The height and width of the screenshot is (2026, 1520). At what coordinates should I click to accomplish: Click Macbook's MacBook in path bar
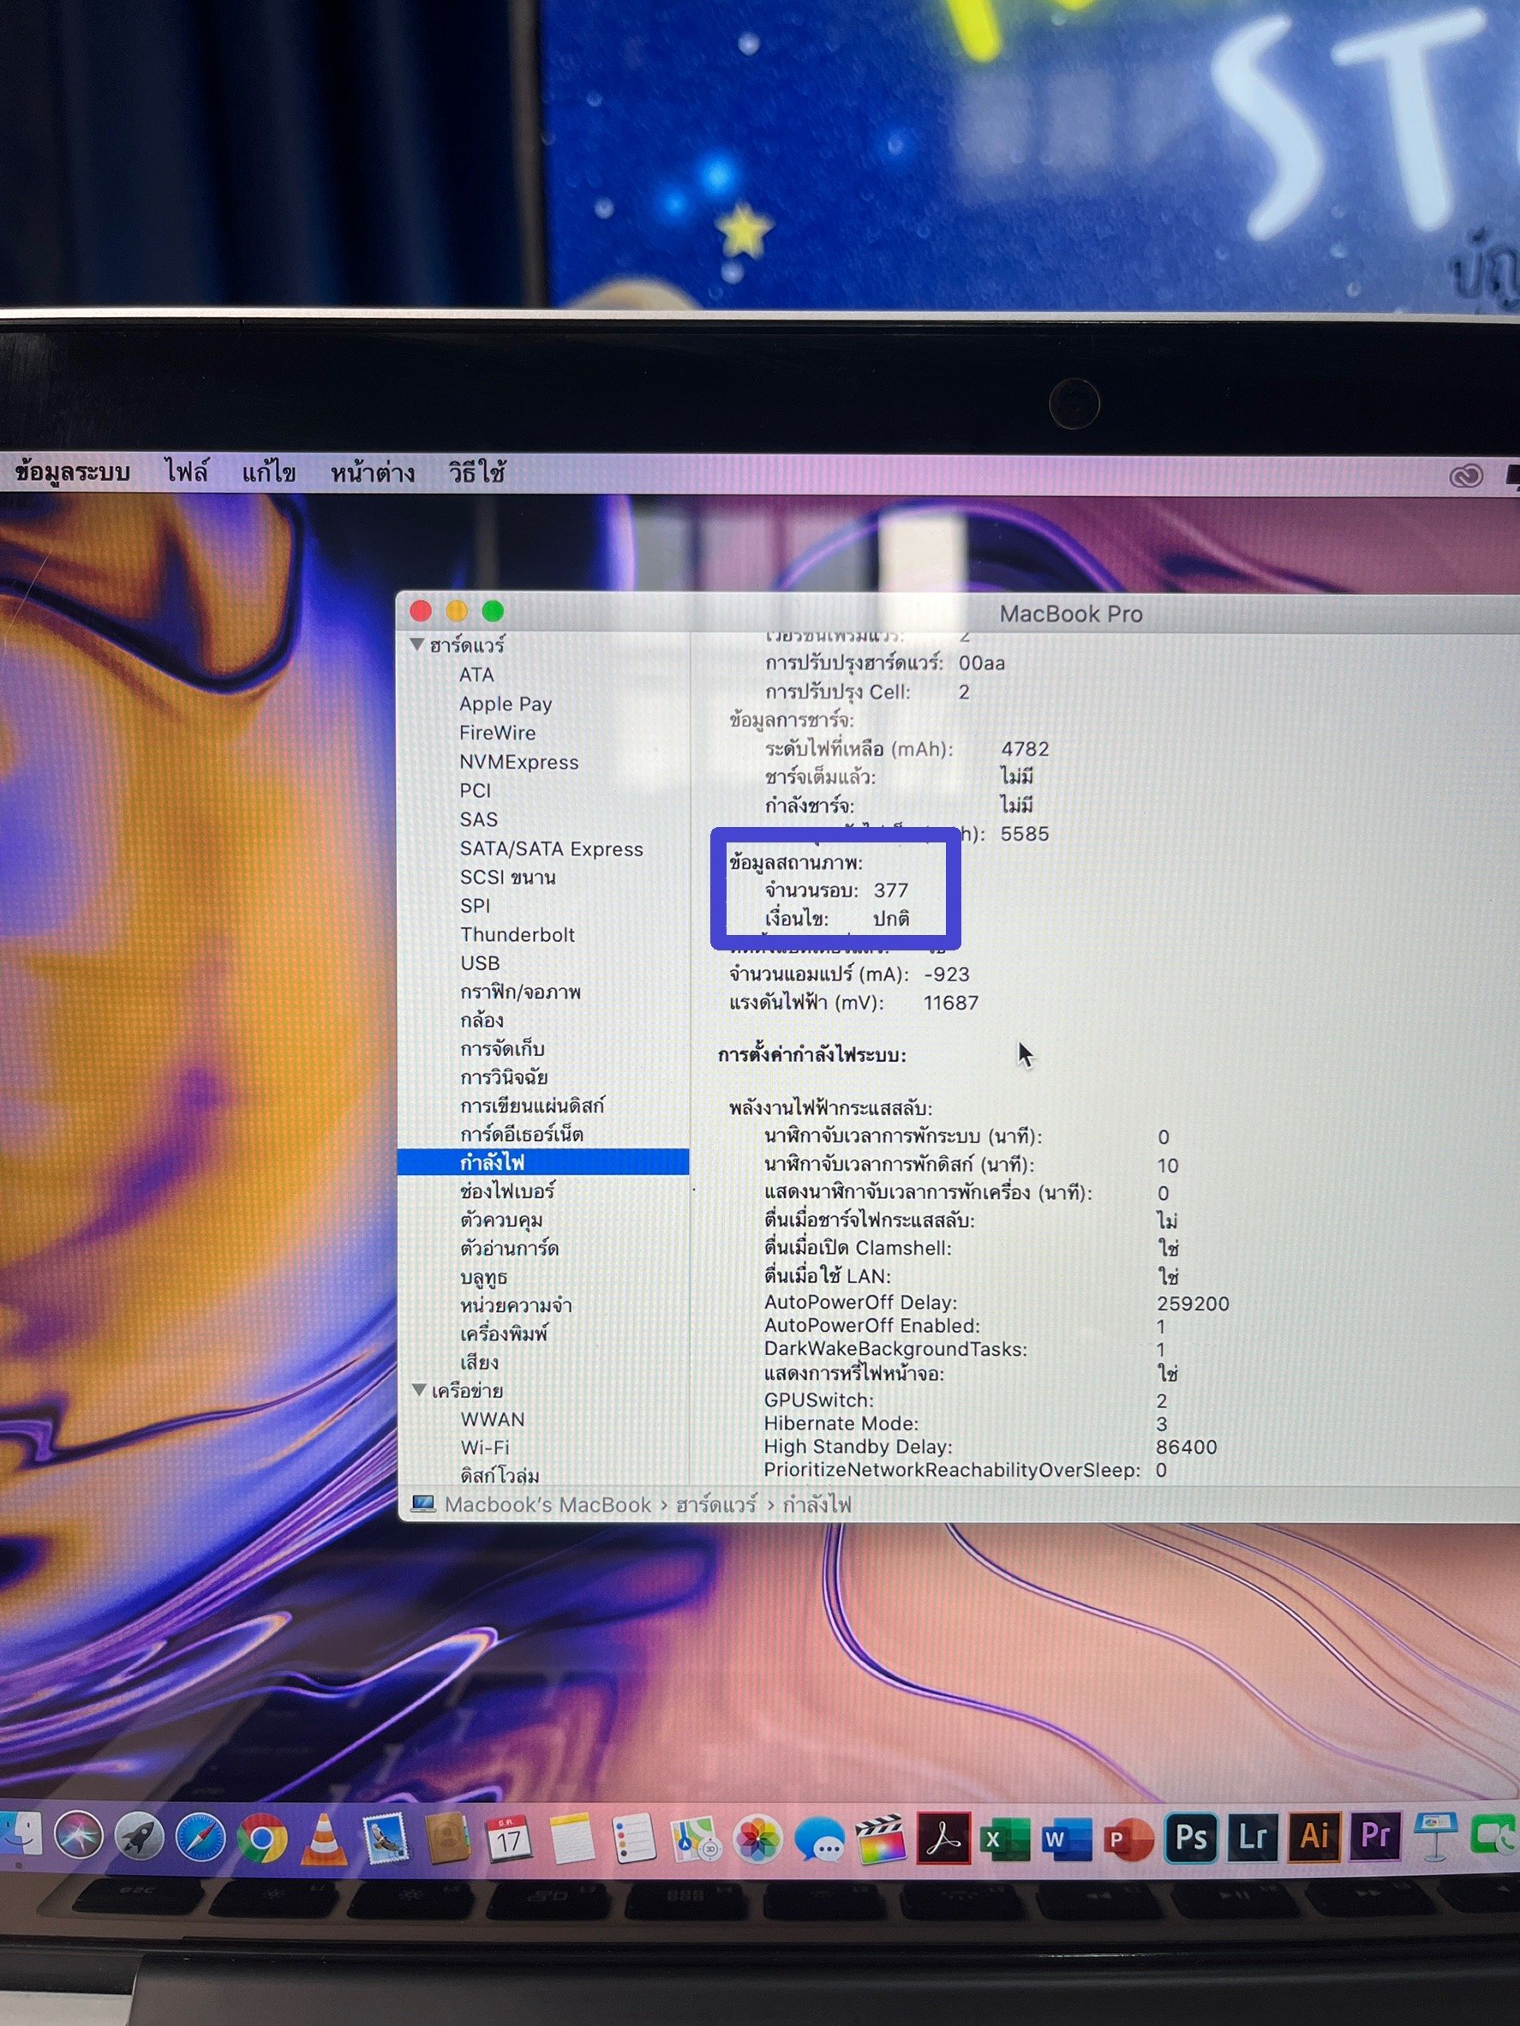[548, 1505]
